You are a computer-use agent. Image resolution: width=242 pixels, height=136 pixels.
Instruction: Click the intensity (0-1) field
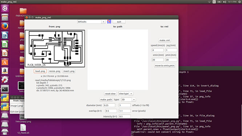(125, 116)
